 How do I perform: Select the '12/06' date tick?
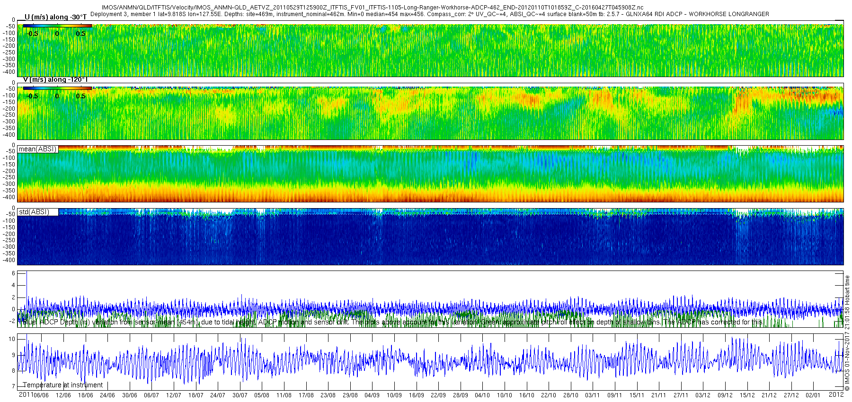(x=63, y=395)
